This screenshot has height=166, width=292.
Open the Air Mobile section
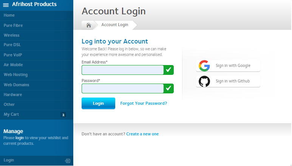tap(13, 65)
